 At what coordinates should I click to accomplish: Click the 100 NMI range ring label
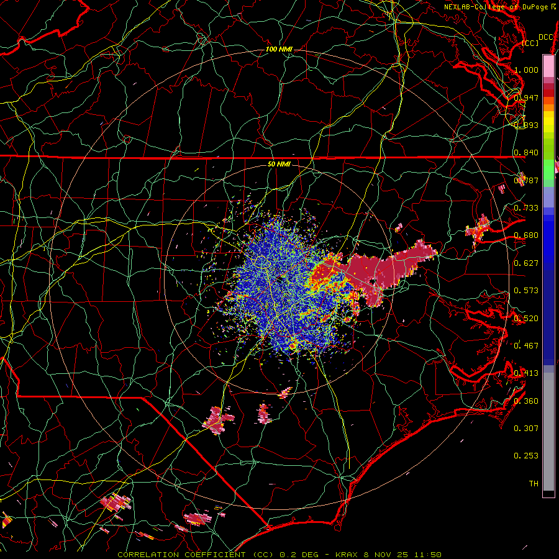(x=279, y=49)
